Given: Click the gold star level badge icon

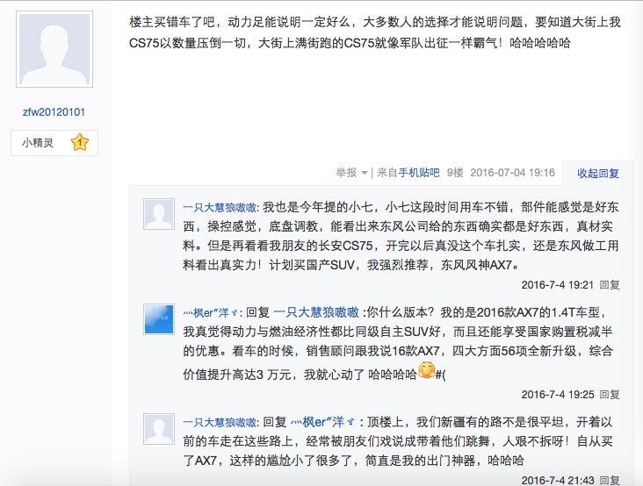Looking at the screenshot, I should (x=80, y=142).
